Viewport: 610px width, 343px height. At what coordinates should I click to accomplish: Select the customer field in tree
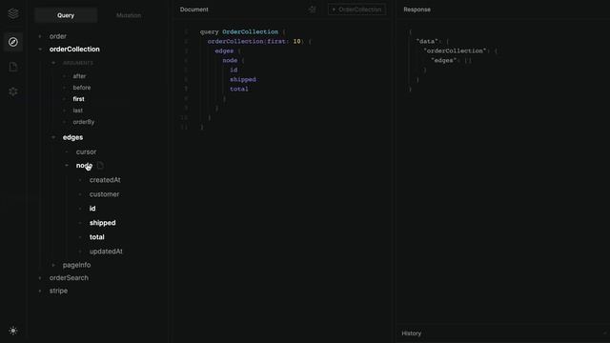pyautogui.click(x=104, y=194)
